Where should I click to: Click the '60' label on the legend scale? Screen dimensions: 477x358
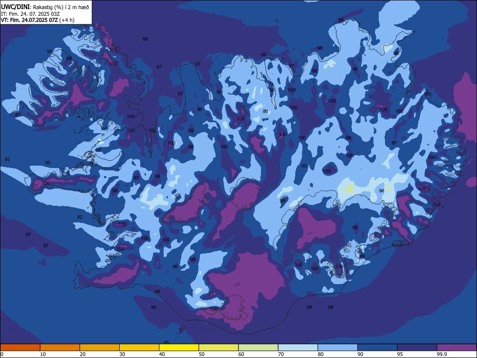(x=241, y=354)
